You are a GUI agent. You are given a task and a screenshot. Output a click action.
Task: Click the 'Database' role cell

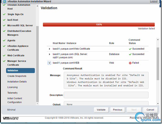pos(114,54)
